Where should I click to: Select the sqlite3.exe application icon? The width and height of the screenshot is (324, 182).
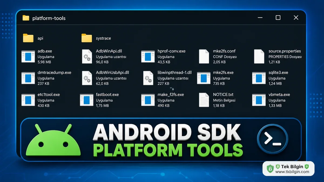[259, 78]
